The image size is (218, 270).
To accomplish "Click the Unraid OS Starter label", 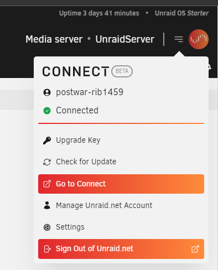I will click(181, 13).
